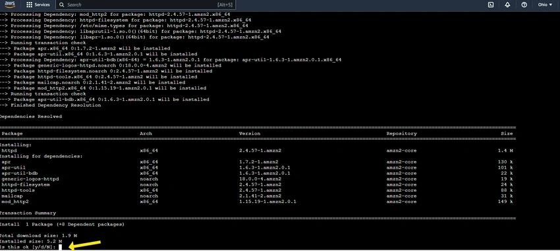Click the '149 k' size value
The width and height of the screenshot is (560, 251).
505,202
